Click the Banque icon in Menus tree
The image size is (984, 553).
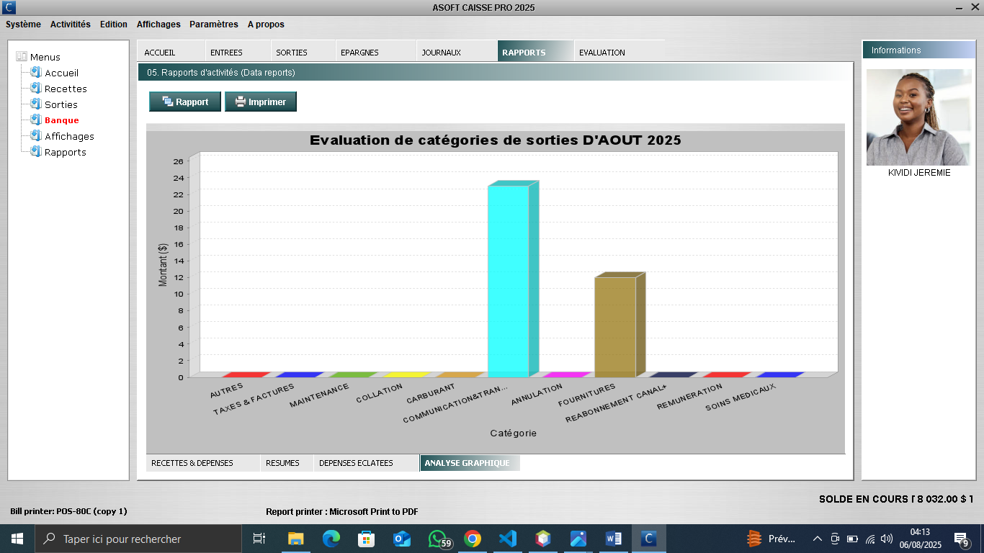point(35,120)
